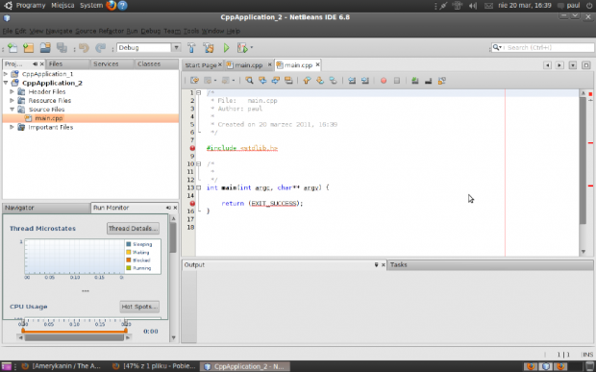Open the Tools menu
The height and width of the screenshot is (372, 596).
191,31
